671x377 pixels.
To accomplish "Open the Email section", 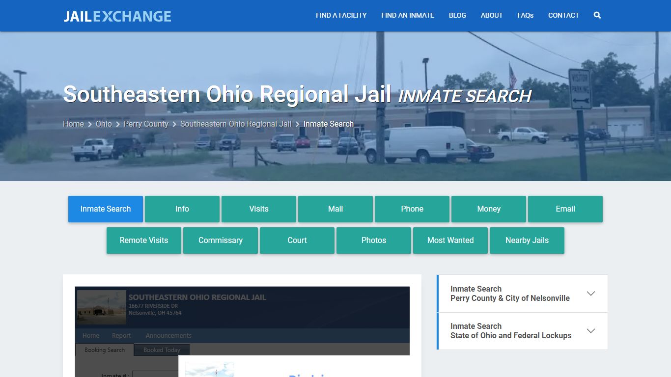I will pyautogui.click(x=565, y=209).
